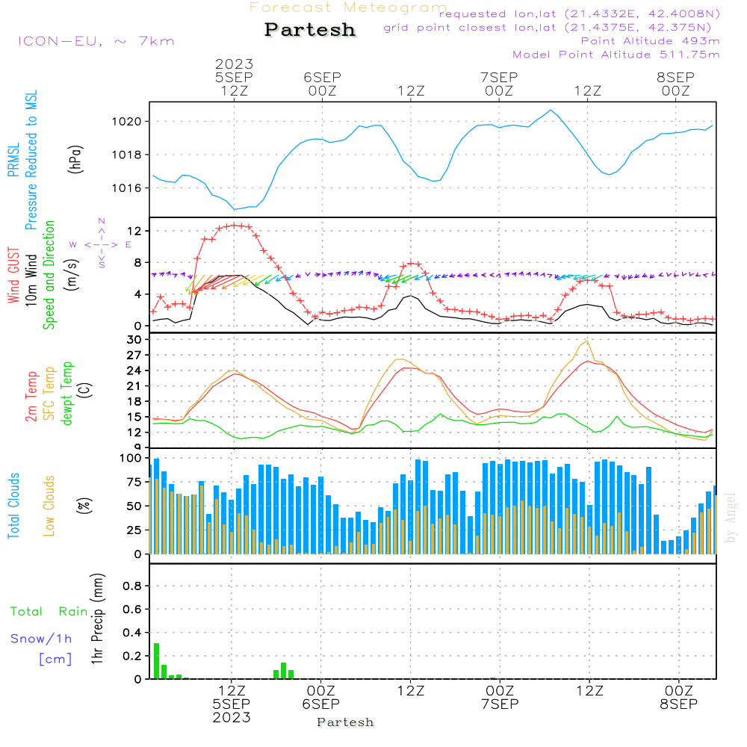Image resolution: width=747 pixels, height=747 pixels.
Task: Click the tallest green rain bar
Action: point(156,660)
